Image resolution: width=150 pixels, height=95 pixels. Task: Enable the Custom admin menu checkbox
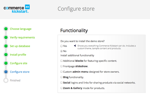[x=61, y=72]
